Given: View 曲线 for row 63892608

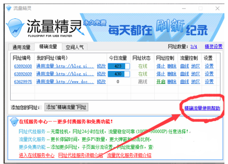Looking at the screenshot, I should [x=185, y=66].
